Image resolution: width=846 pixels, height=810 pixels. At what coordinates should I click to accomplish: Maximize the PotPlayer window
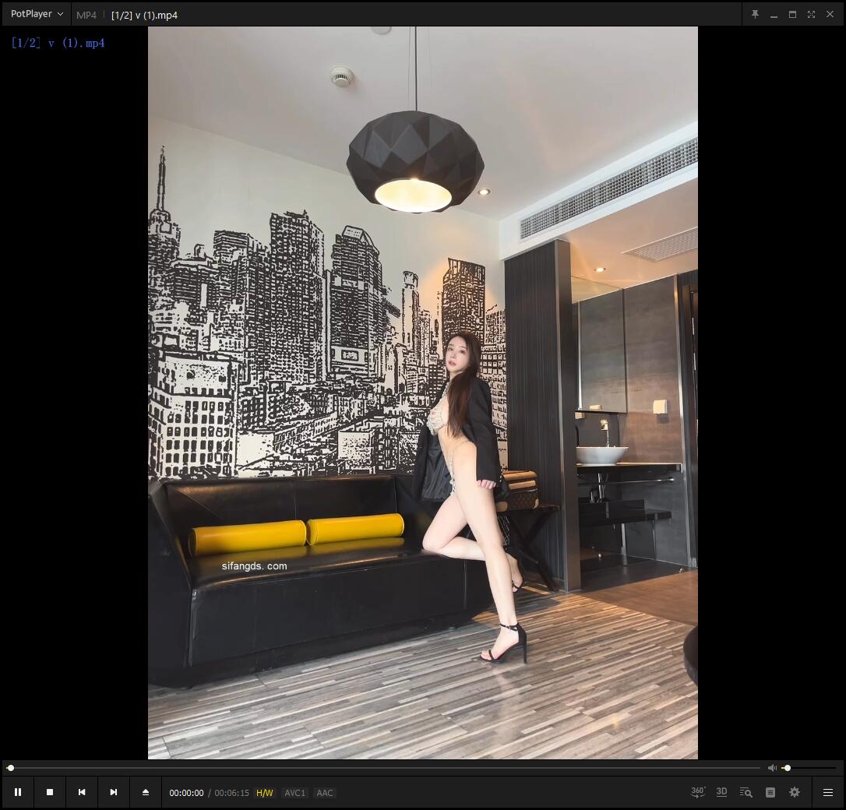click(x=792, y=14)
